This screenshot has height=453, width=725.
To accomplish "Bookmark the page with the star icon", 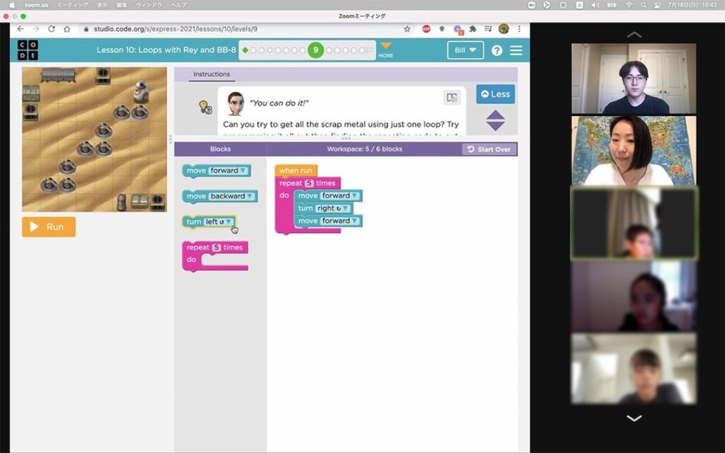I will pyautogui.click(x=407, y=28).
